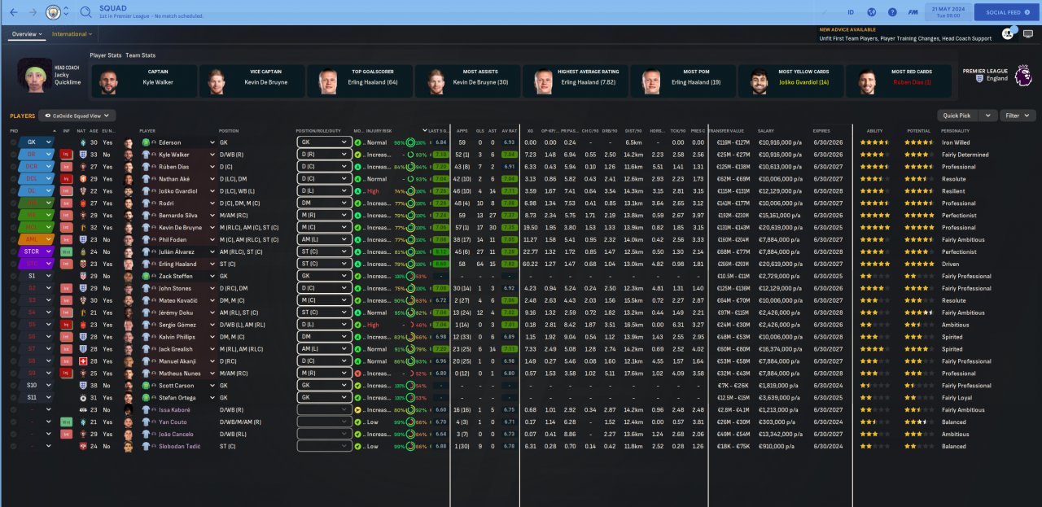1042x507 pixels.
Task: Switch to Player Stats
Action: 106,55
